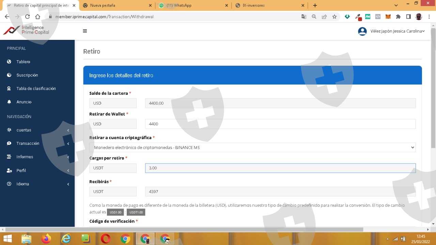Click the vertical page scrollbar
436x245 pixels.
point(433,88)
